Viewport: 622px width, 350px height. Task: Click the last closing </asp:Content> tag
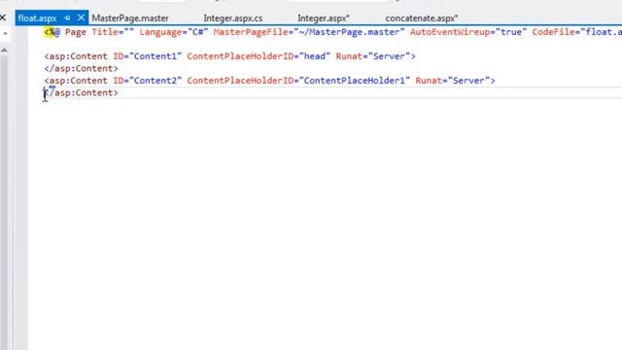(82, 93)
